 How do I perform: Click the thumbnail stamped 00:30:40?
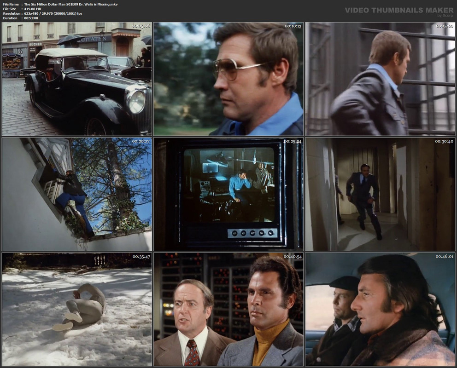[x=380, y=194]
